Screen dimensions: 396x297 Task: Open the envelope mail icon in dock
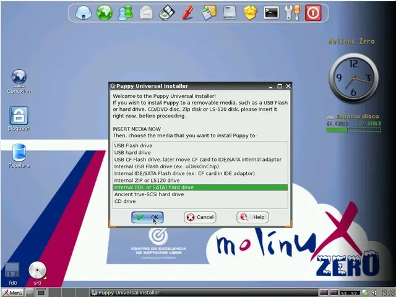pos(146,12)
